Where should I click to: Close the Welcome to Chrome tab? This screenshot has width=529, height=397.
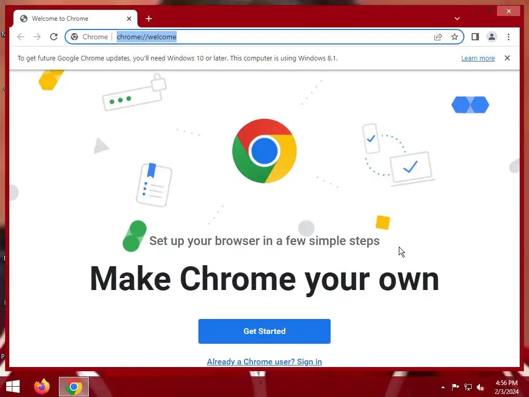click(129, 19)
